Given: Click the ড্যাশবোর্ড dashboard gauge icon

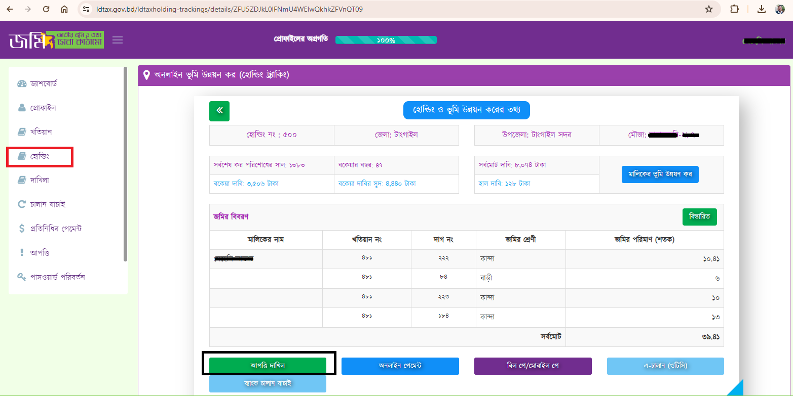Looking at the screenshot, I should pyautogui.click(x=22, y=83).
